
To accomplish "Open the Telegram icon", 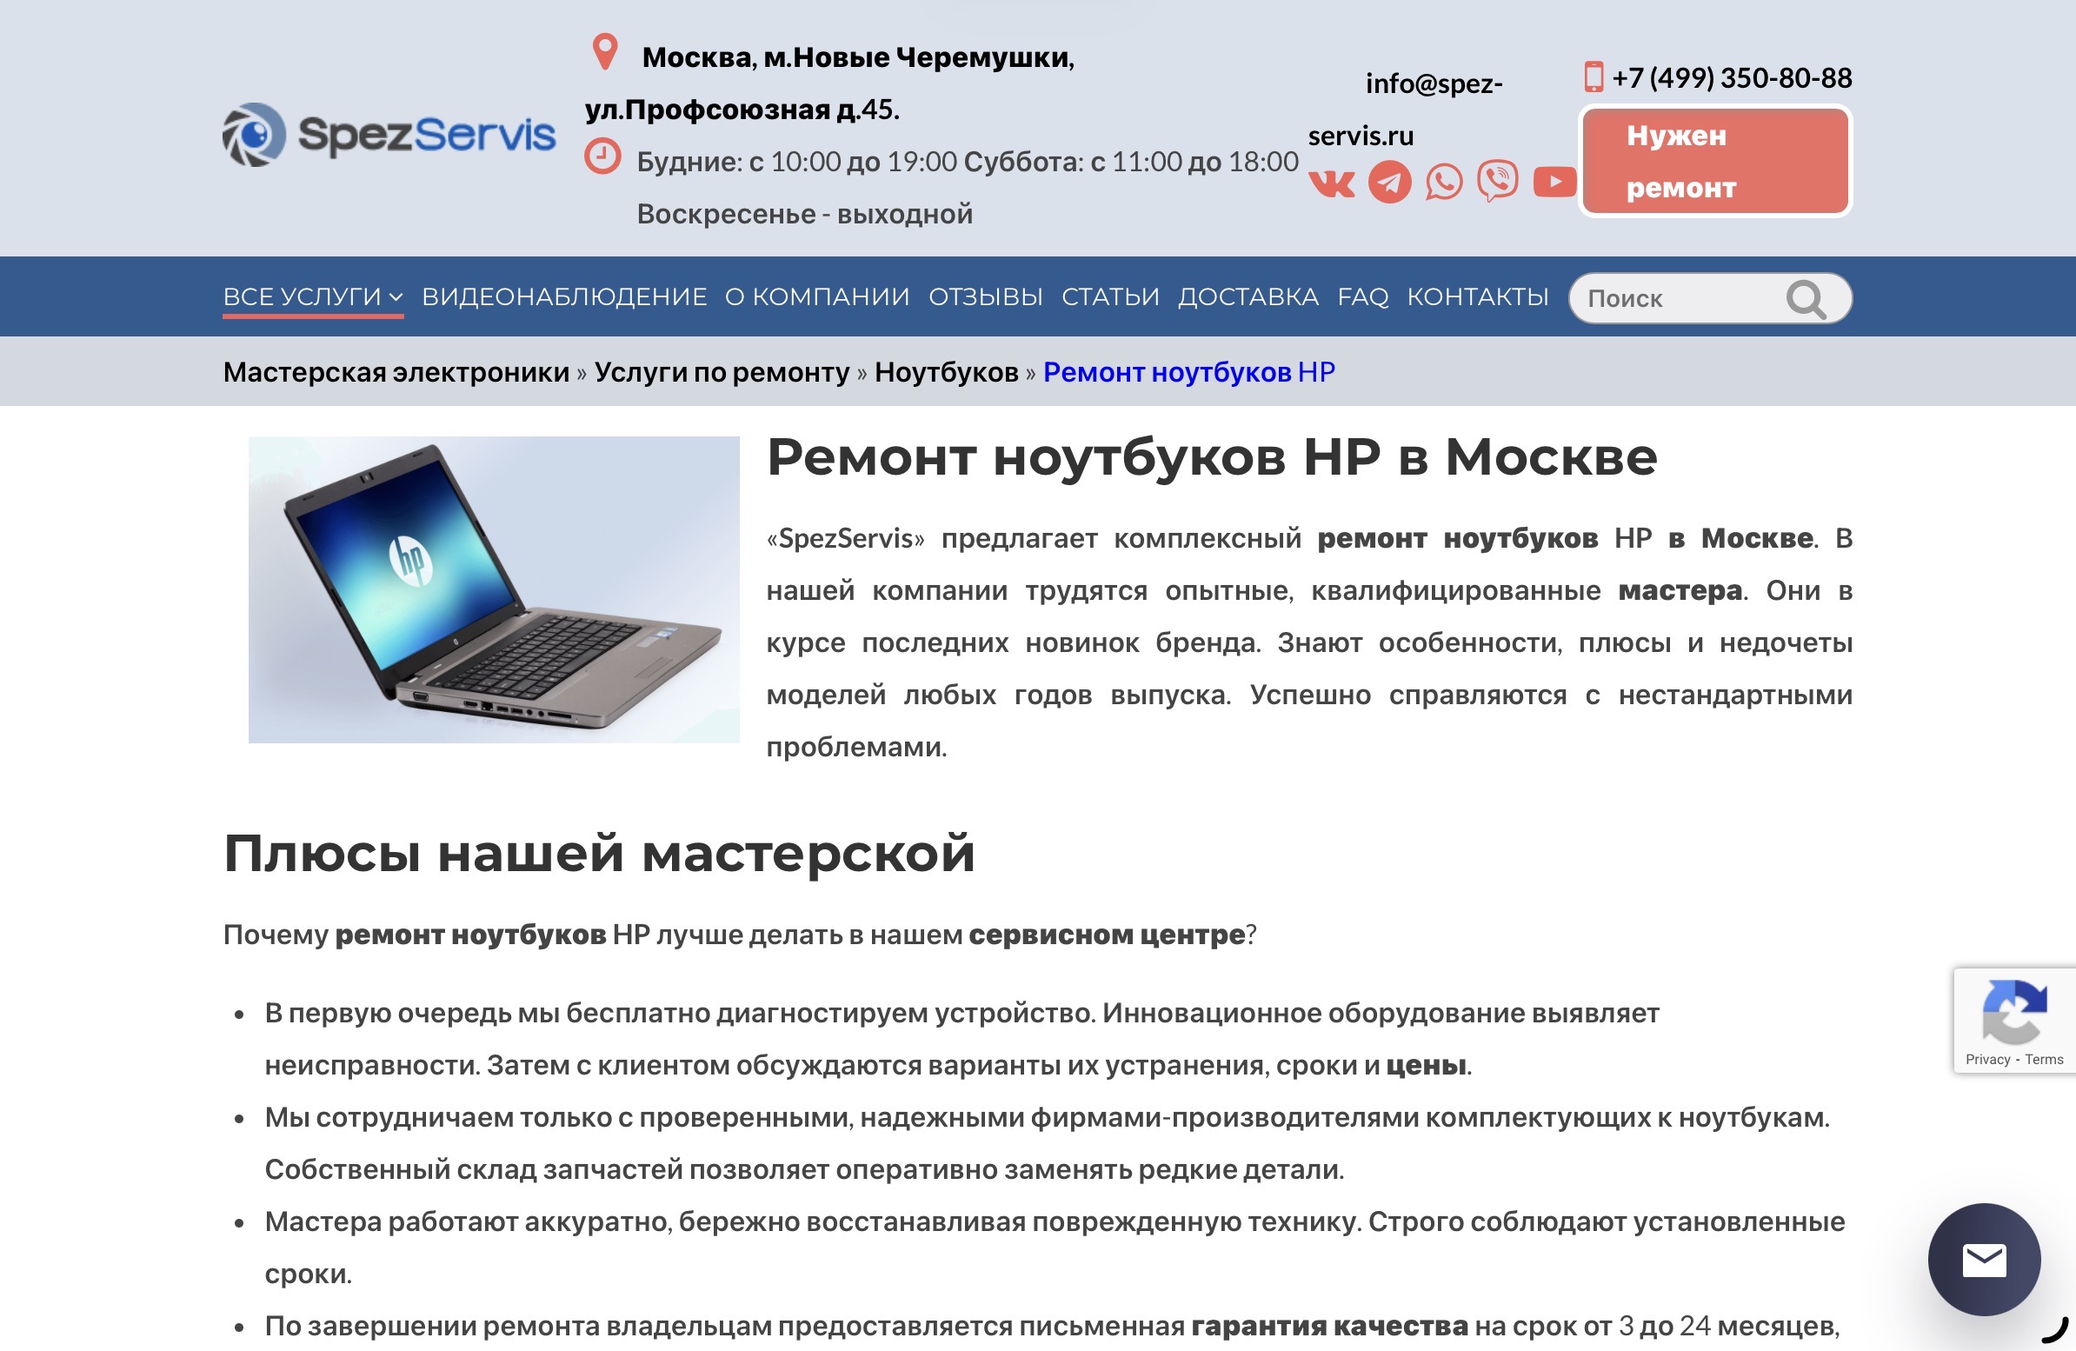I will point(1389,183).
